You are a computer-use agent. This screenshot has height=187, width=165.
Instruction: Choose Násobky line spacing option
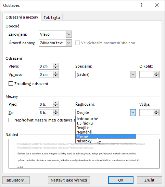tap(106, 141)
